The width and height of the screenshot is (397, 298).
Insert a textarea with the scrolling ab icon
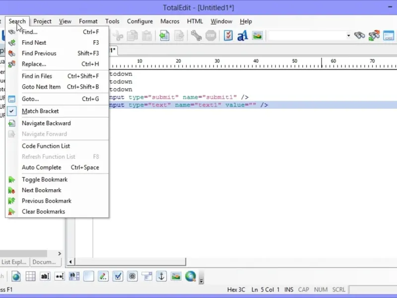click(74, 276)
